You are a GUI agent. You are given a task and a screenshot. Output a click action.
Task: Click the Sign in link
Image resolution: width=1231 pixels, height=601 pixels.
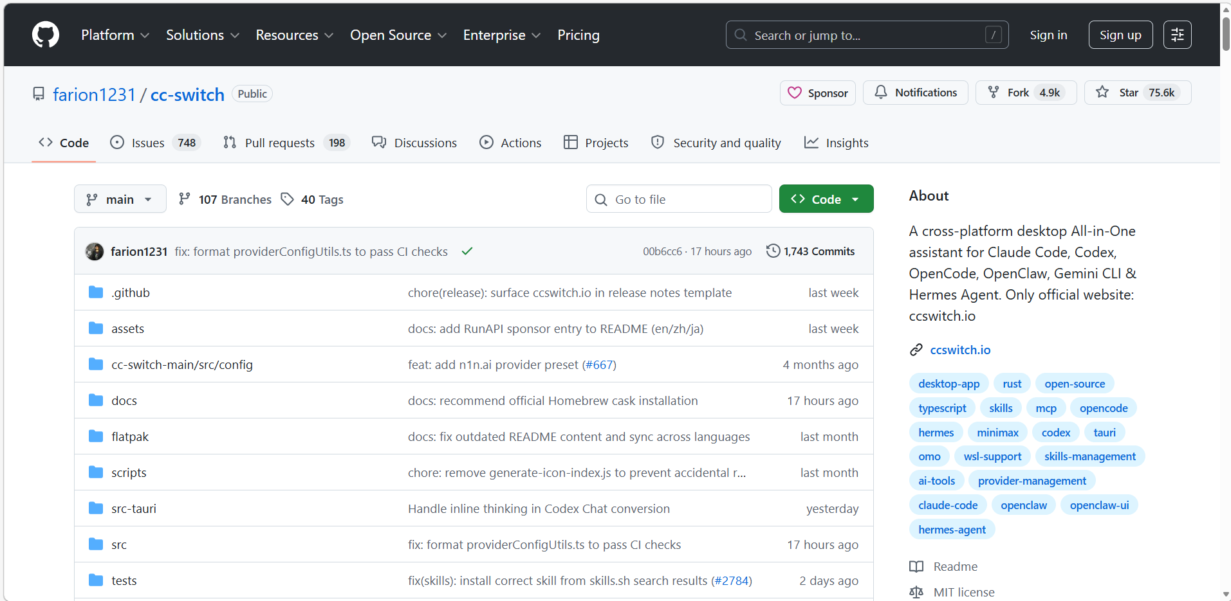pyautogui.click(x=1048, y=35)
